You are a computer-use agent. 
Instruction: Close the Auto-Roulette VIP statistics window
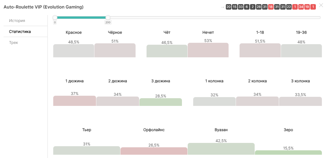pyautogui.click(x=321, y=5)
